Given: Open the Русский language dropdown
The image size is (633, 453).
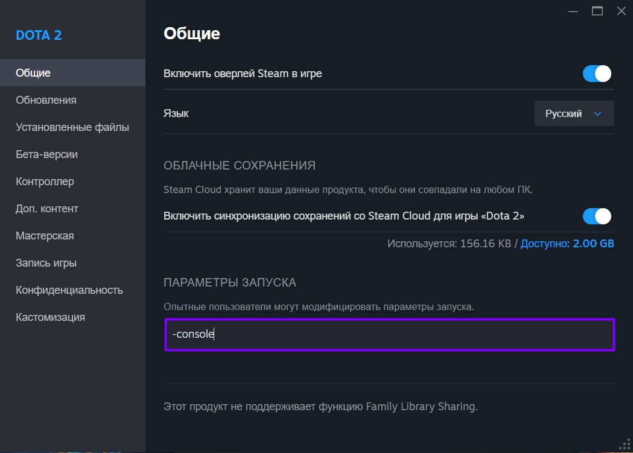Looking at the screenshot, I should 574,113.
